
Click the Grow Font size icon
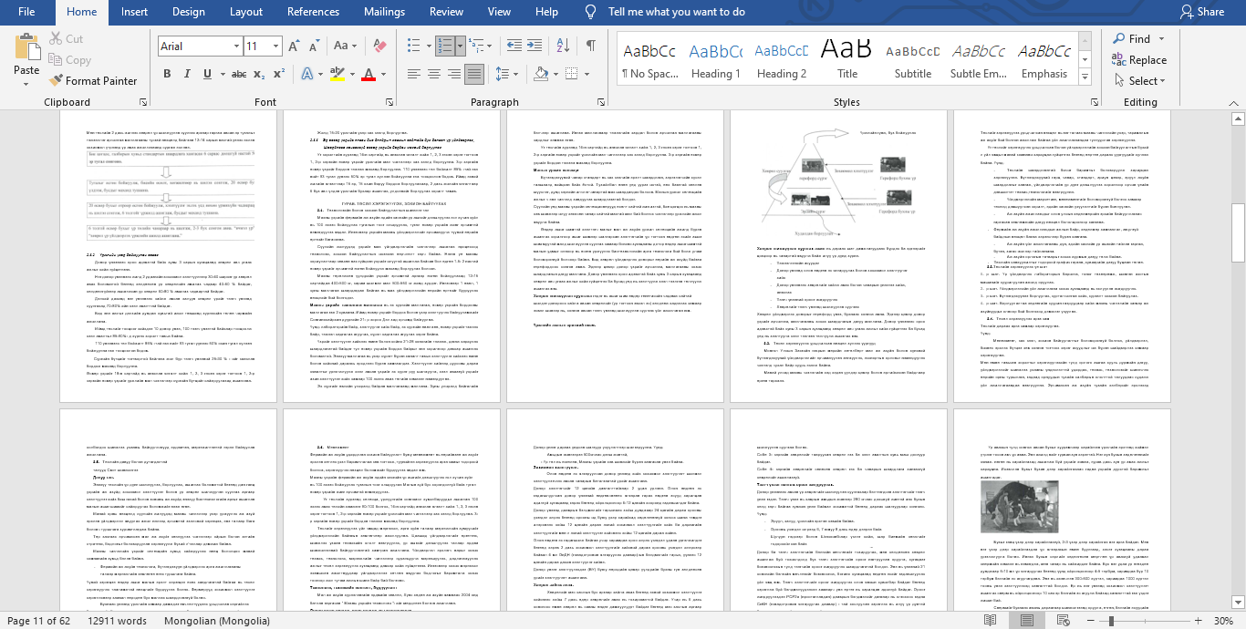(295, 46)
